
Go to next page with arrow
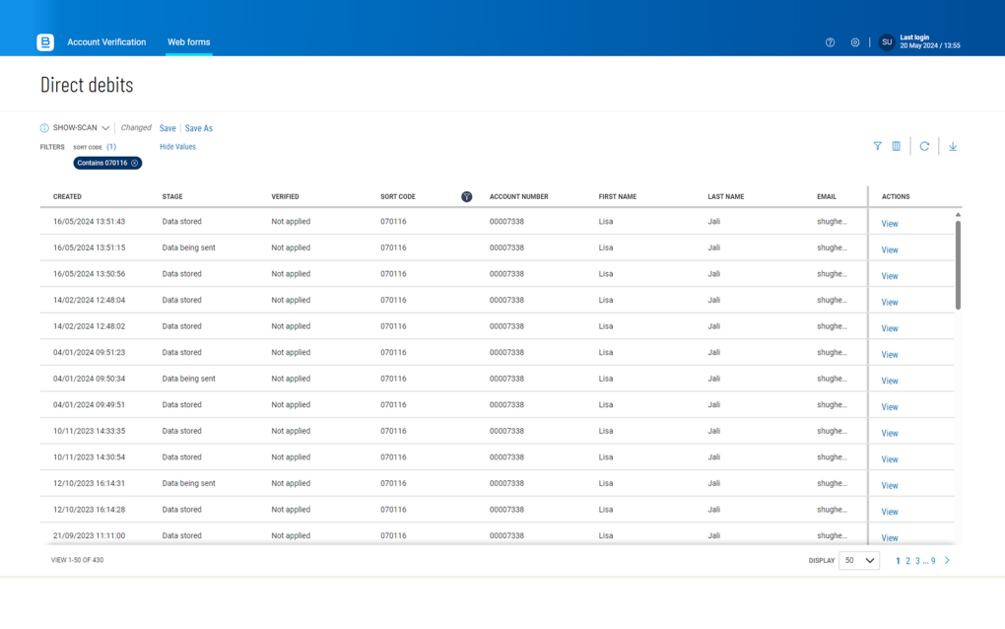[947, 560]
